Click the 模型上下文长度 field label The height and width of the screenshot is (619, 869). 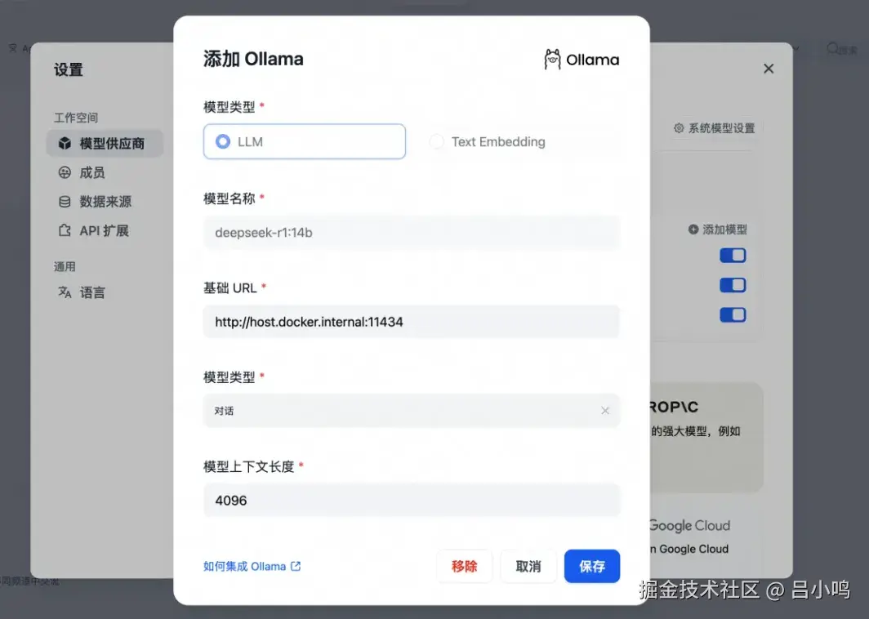point(249,466)
